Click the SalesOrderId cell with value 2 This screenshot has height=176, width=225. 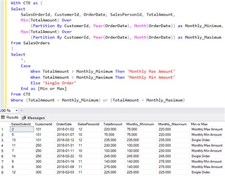(x=22, y=129)
